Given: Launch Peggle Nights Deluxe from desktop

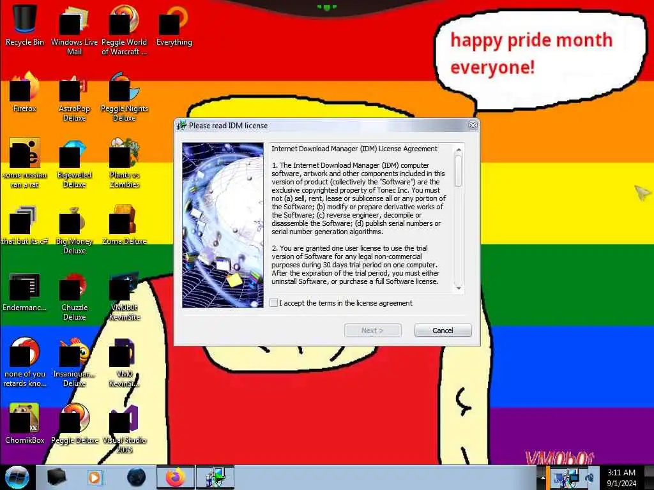Looking at the screenshot, I should [x=124, y=97].
